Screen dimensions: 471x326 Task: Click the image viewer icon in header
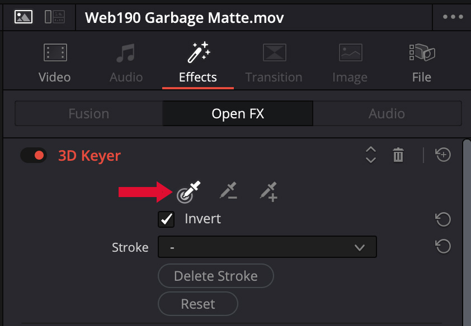tap(23, 17)
